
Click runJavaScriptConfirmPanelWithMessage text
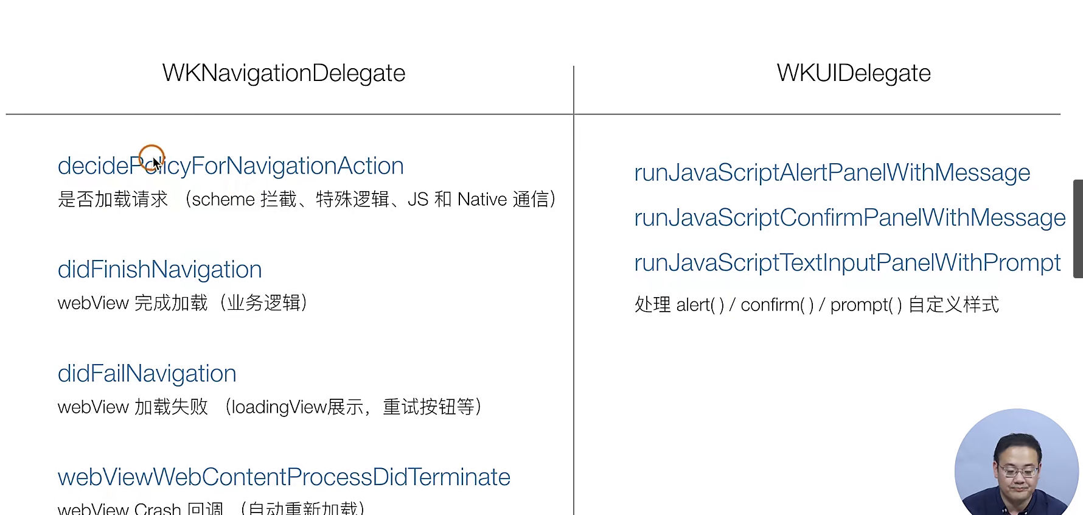(849, 218)
